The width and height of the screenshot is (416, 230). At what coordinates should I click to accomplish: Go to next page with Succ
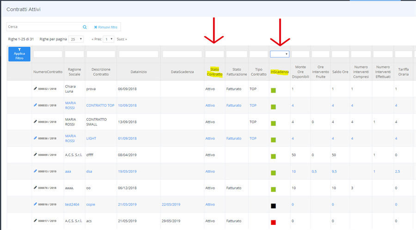[x=122, y=39]
